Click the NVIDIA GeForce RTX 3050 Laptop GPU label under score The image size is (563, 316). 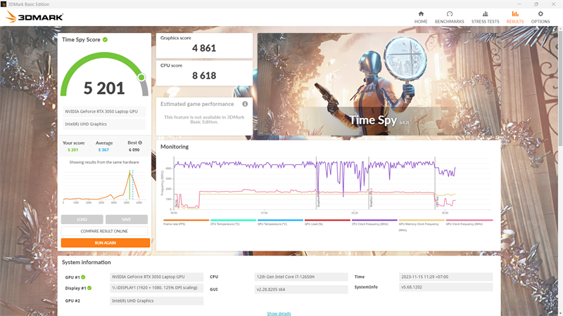pyautogui.click(x=104, y=112)
